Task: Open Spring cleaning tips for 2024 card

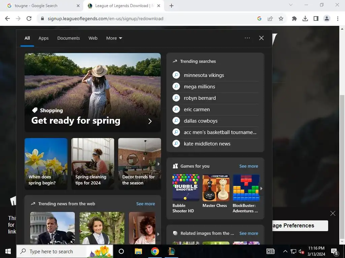Action: (x=93, y=164)
